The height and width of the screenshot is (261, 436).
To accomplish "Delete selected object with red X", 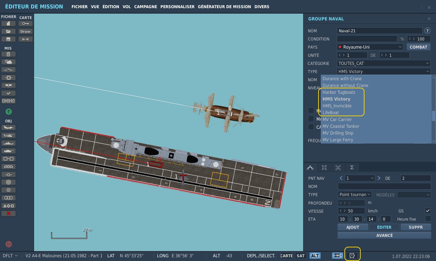I will pos(9,213).
